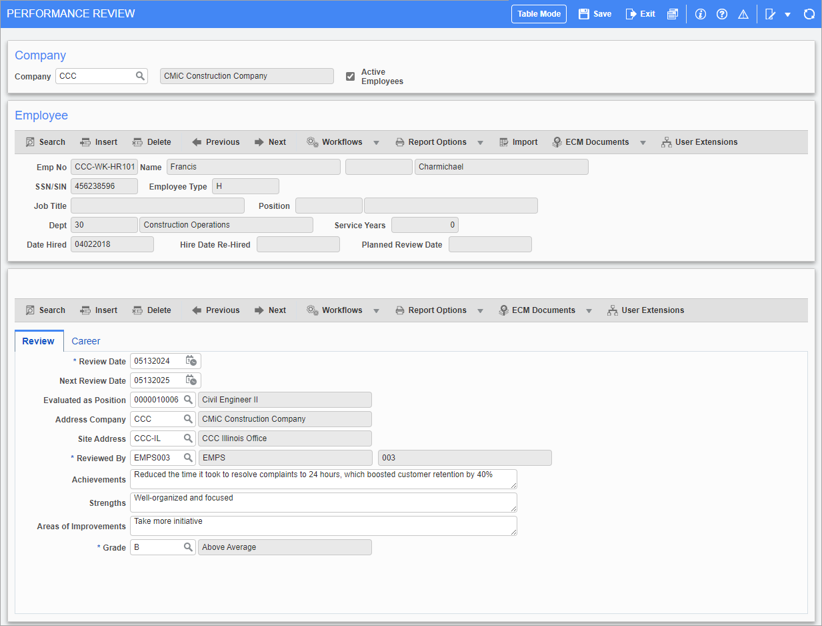Expand ECM Documents dropdown in review toolbar
Viewport: 822px width, 626px height.
tap(589, 310)
